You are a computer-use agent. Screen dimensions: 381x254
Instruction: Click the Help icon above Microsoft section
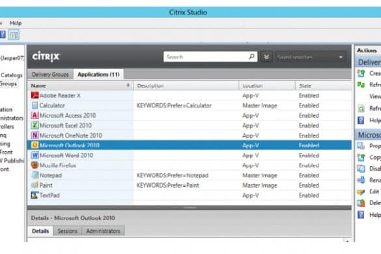(361, 120)
